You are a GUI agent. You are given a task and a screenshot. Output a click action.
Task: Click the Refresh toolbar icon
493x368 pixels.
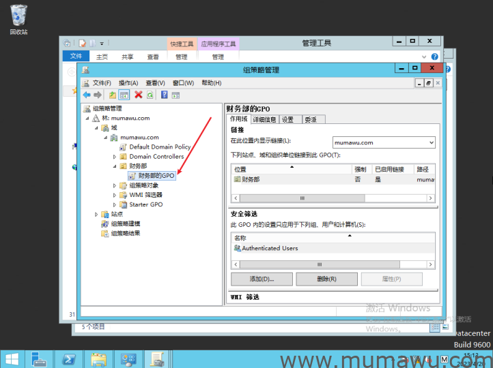150,95
